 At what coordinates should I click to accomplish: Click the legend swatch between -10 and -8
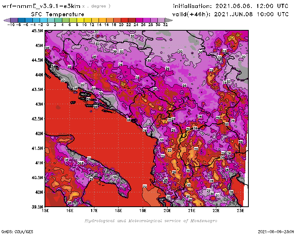(14, 20)
